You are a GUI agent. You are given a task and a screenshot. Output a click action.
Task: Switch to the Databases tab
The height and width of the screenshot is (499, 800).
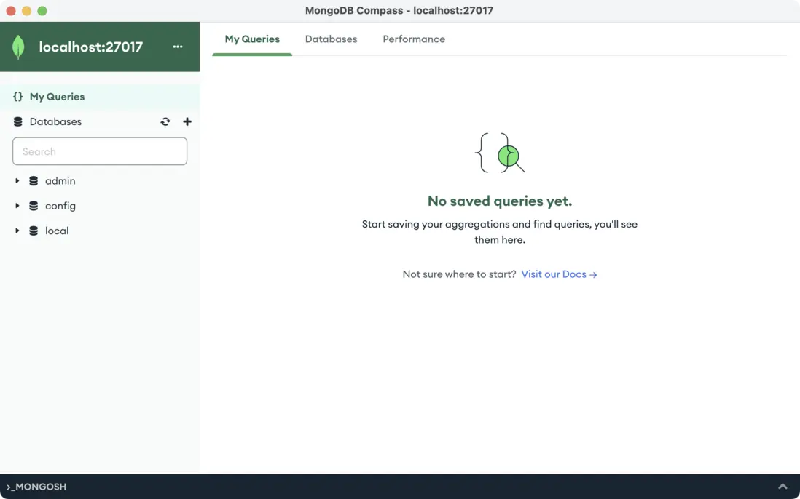[x=331, y=39]
